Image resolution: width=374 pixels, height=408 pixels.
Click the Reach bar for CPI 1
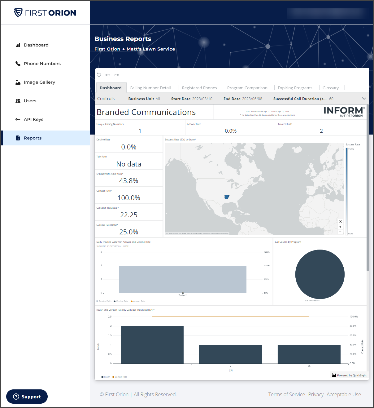(x=152, y=345)
